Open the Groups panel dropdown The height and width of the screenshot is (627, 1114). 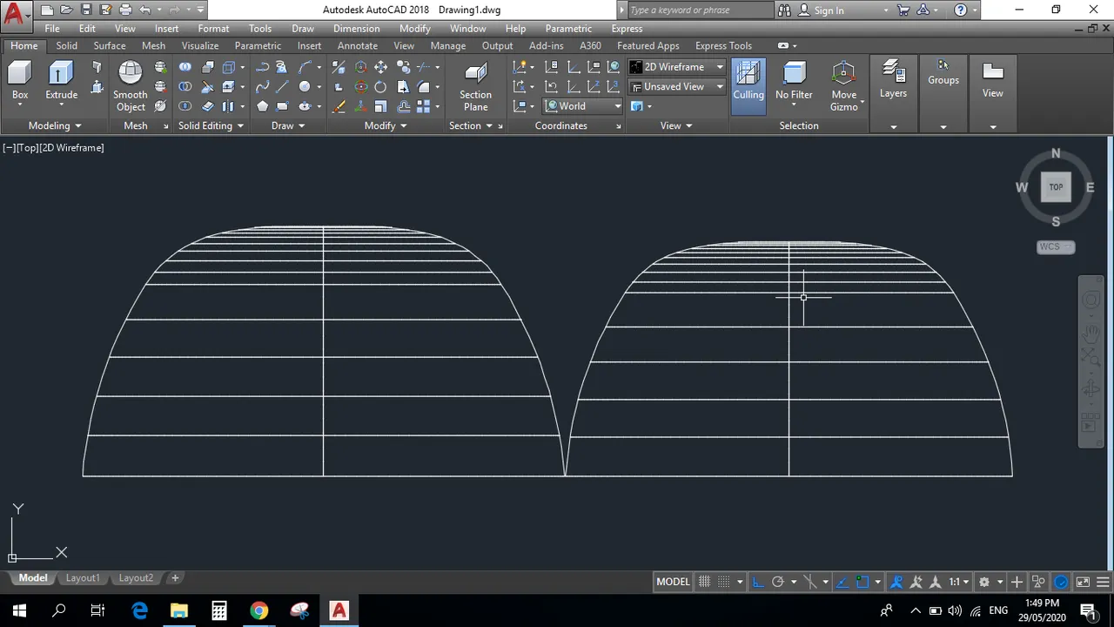[943, 127]
